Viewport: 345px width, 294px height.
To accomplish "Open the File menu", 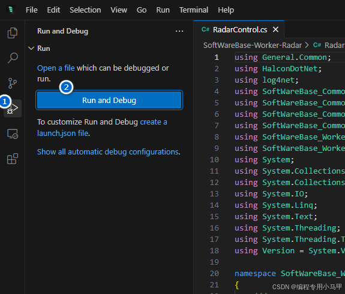I will [31, 10].
